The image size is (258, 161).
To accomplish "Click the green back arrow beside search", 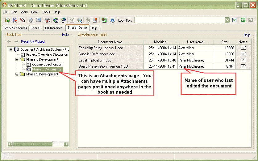I will click(x=243, y=20).
